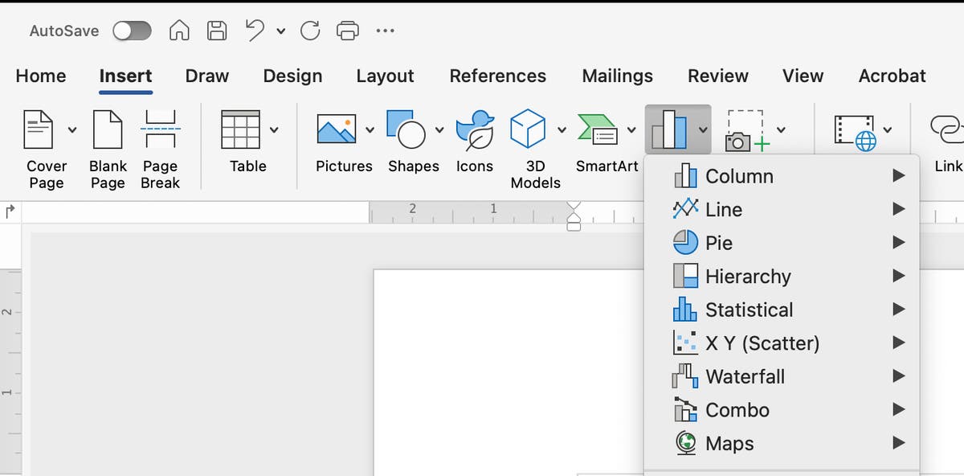Expand the Maps submenu arrow
This screenshot has width=964, height=476.
tap(899, 443)
